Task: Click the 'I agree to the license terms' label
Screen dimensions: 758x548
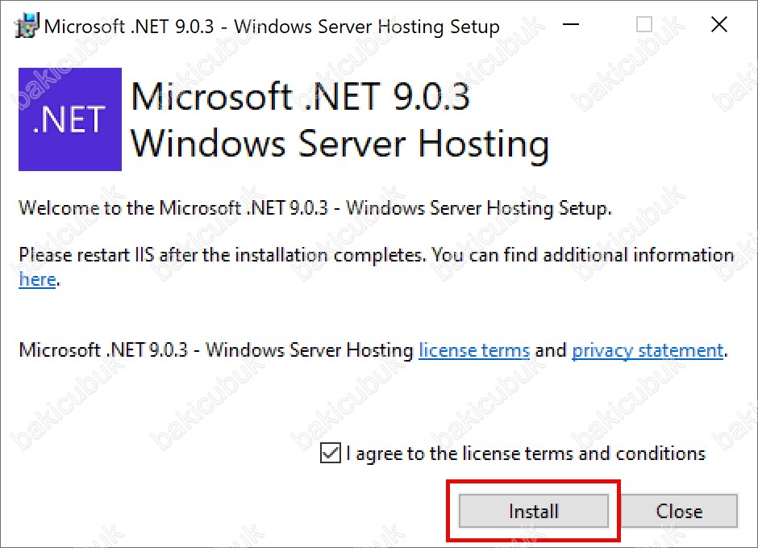Action: pos(526,454)
